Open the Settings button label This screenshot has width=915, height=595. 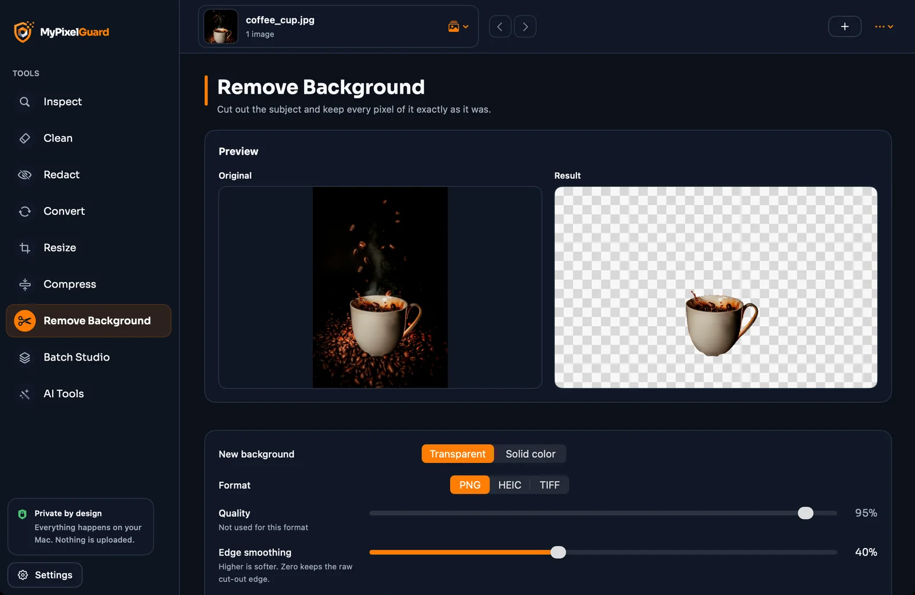coord(54,575)
